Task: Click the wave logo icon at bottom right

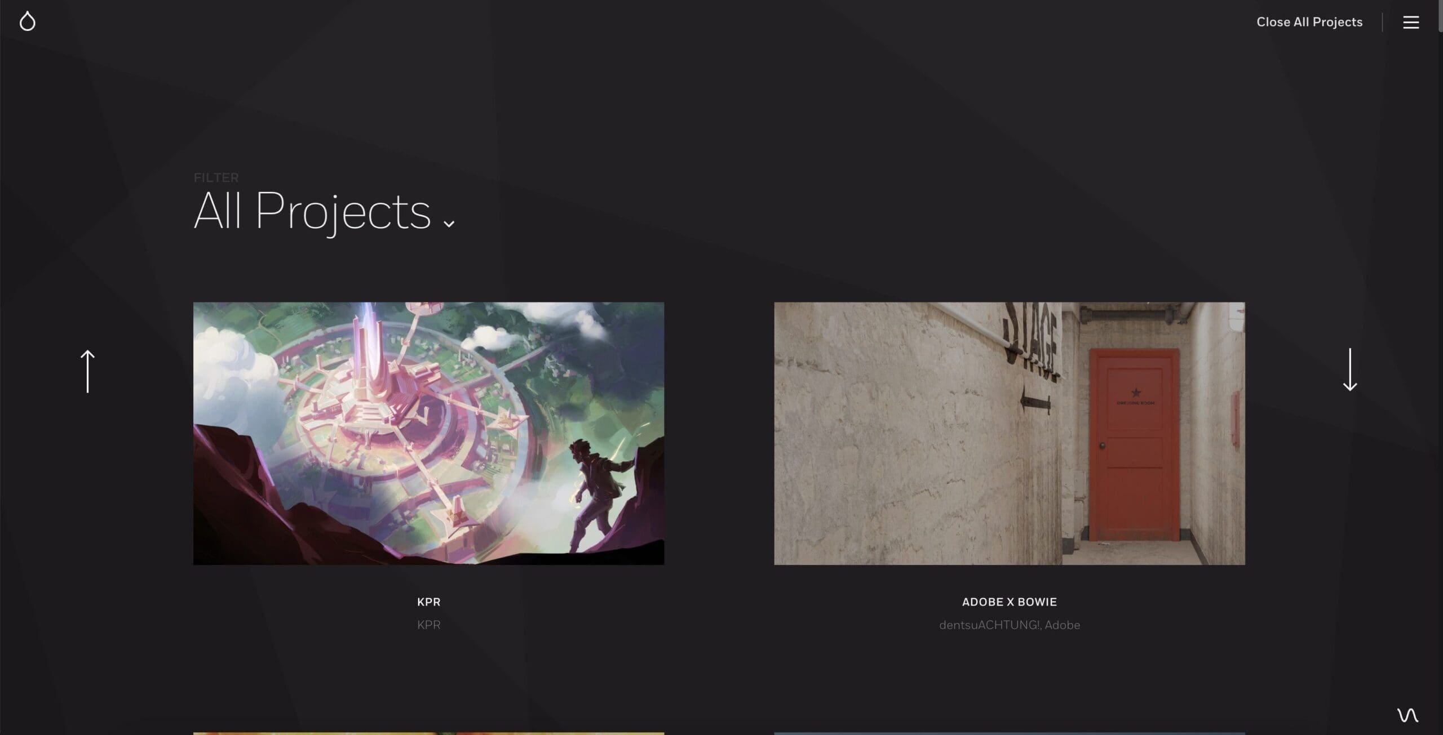Action: tap(1407, 715)
